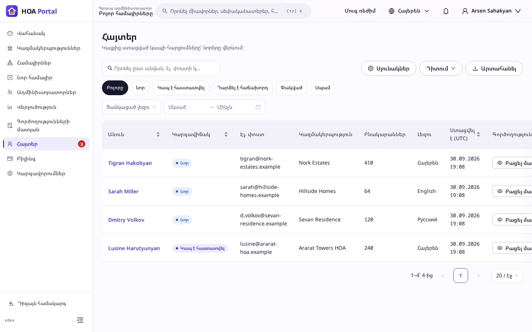The image size is (532, 332).
Task: Focus the name, email search field
Action: (x=161, y=68)
